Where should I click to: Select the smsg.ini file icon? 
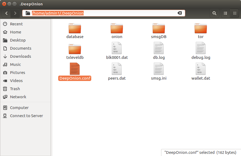(159, 69)
